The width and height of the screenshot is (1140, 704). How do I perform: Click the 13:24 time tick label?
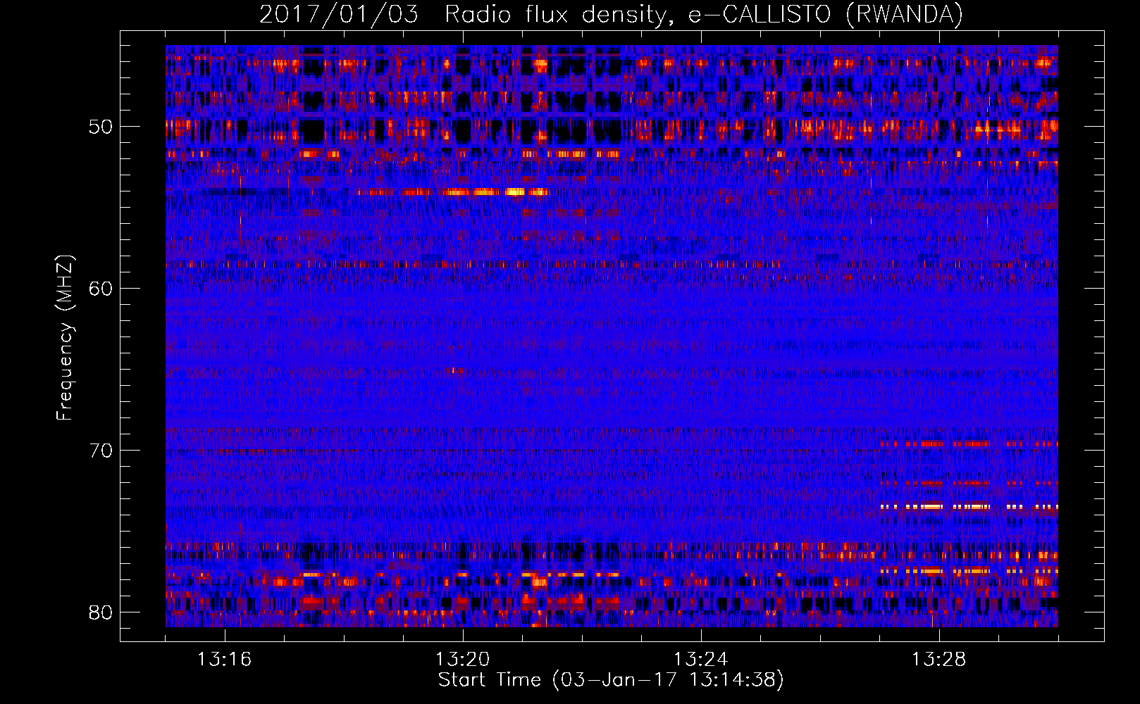point(700,660)
